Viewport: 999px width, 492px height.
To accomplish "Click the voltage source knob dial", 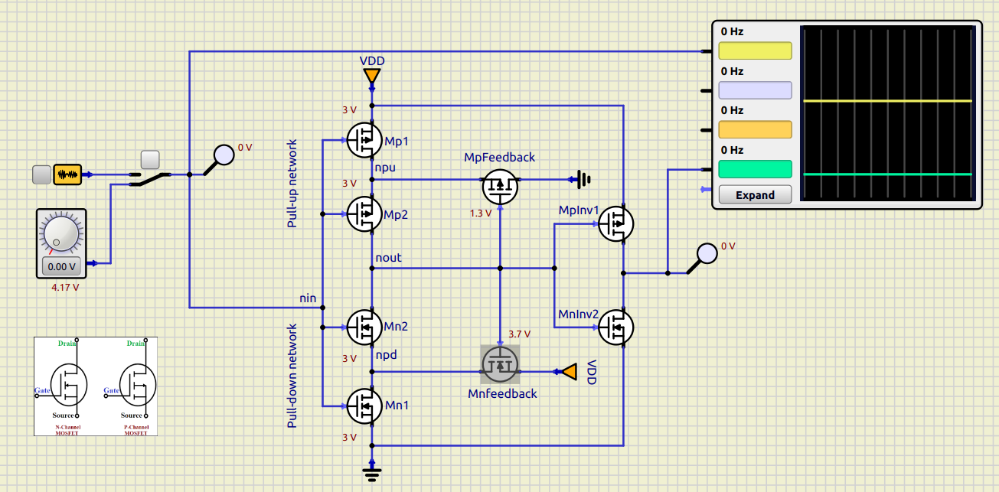I will pos(61,233).
